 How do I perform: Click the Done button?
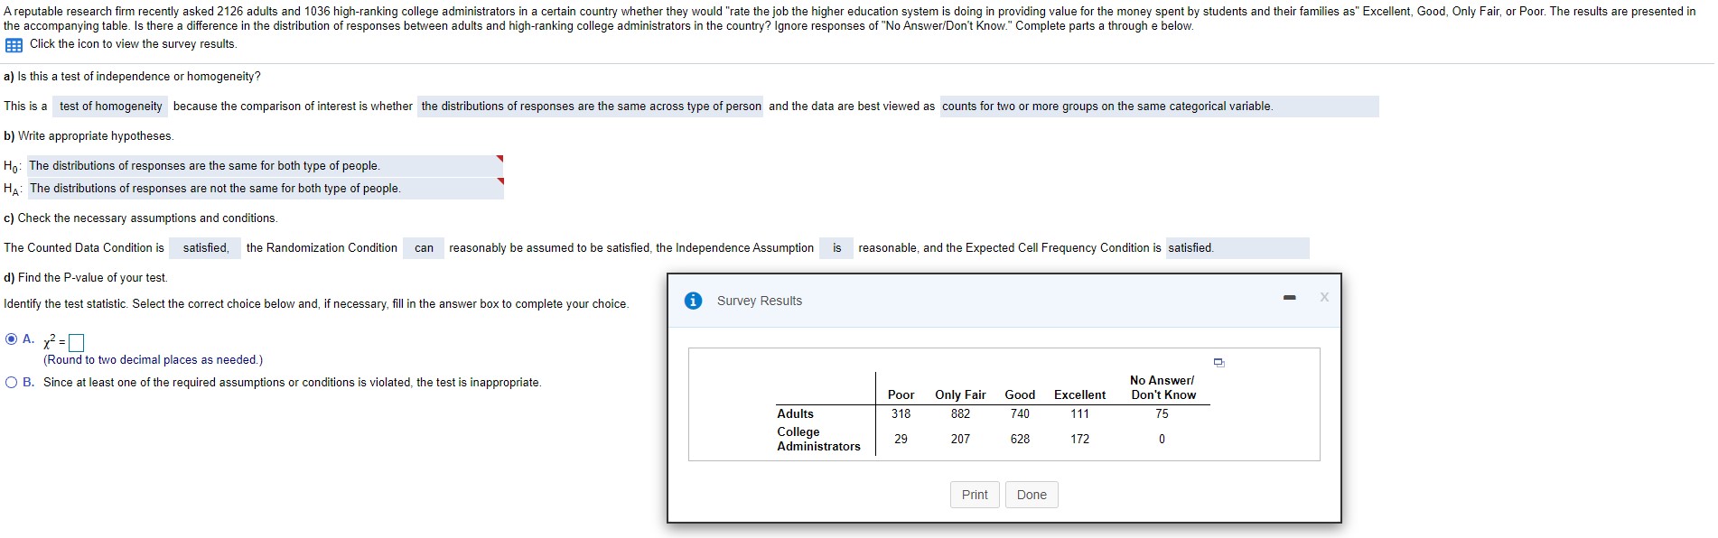pos(1032,495)
